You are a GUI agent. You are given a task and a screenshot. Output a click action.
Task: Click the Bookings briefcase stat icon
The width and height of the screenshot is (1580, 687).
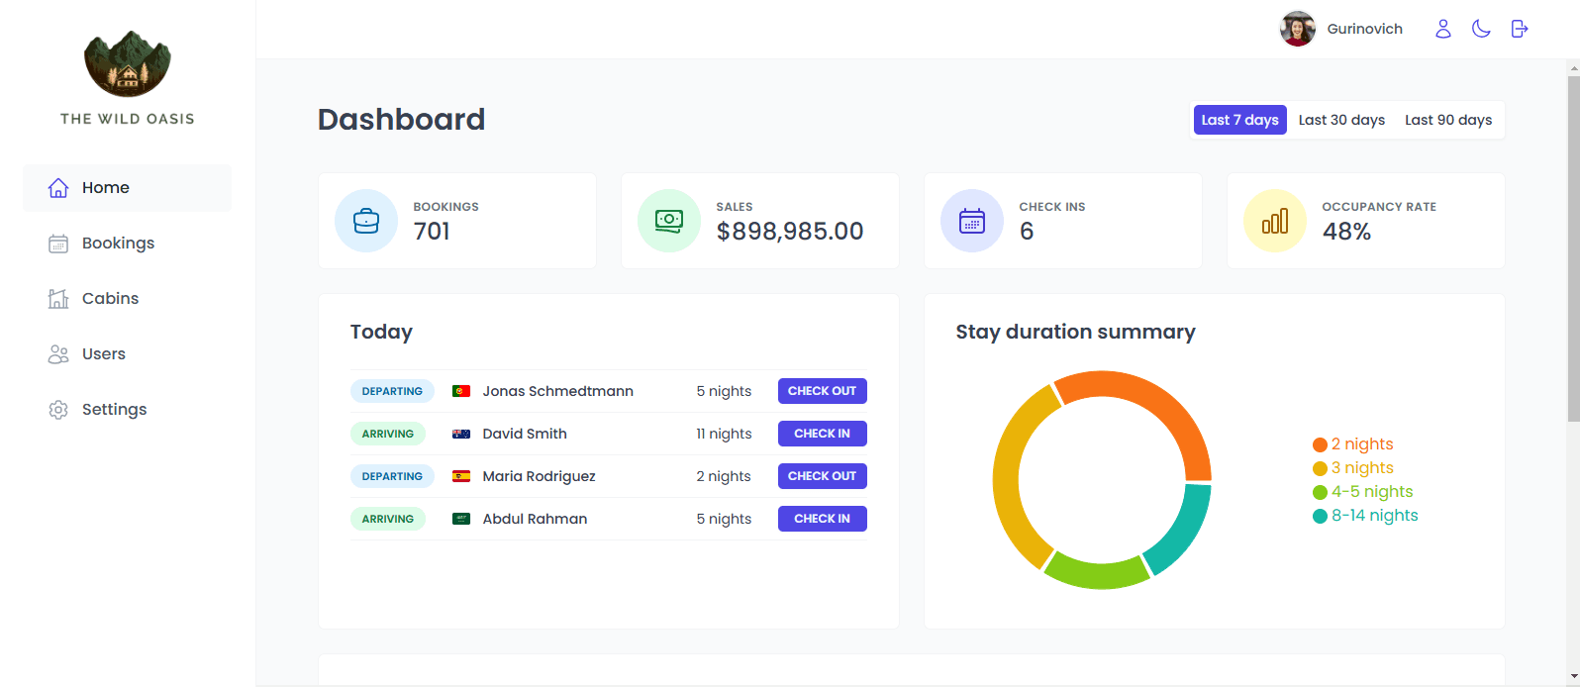[366, 221]
